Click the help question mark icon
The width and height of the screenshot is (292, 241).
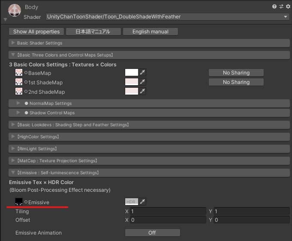274,6
